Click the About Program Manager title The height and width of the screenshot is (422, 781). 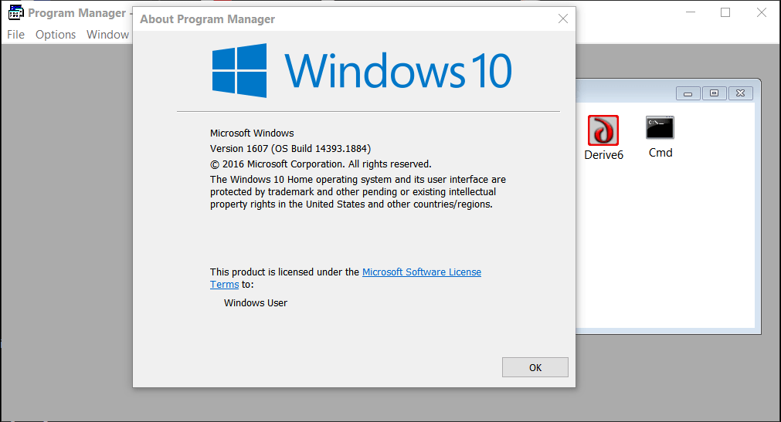pos(207,19)
